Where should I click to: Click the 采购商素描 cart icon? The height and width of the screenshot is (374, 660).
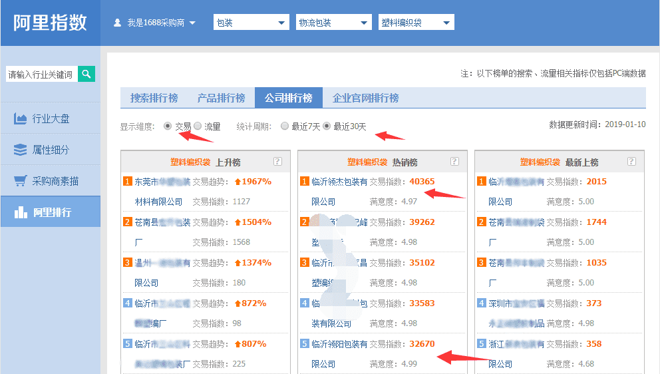20,181
